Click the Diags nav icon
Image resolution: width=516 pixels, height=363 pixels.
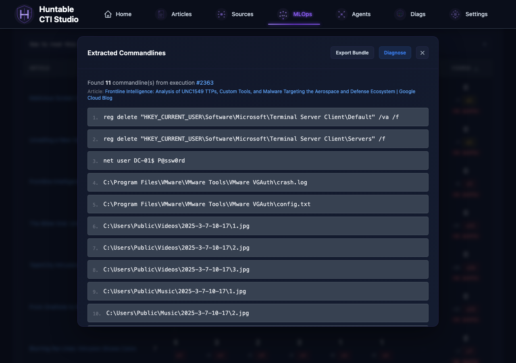400,14
